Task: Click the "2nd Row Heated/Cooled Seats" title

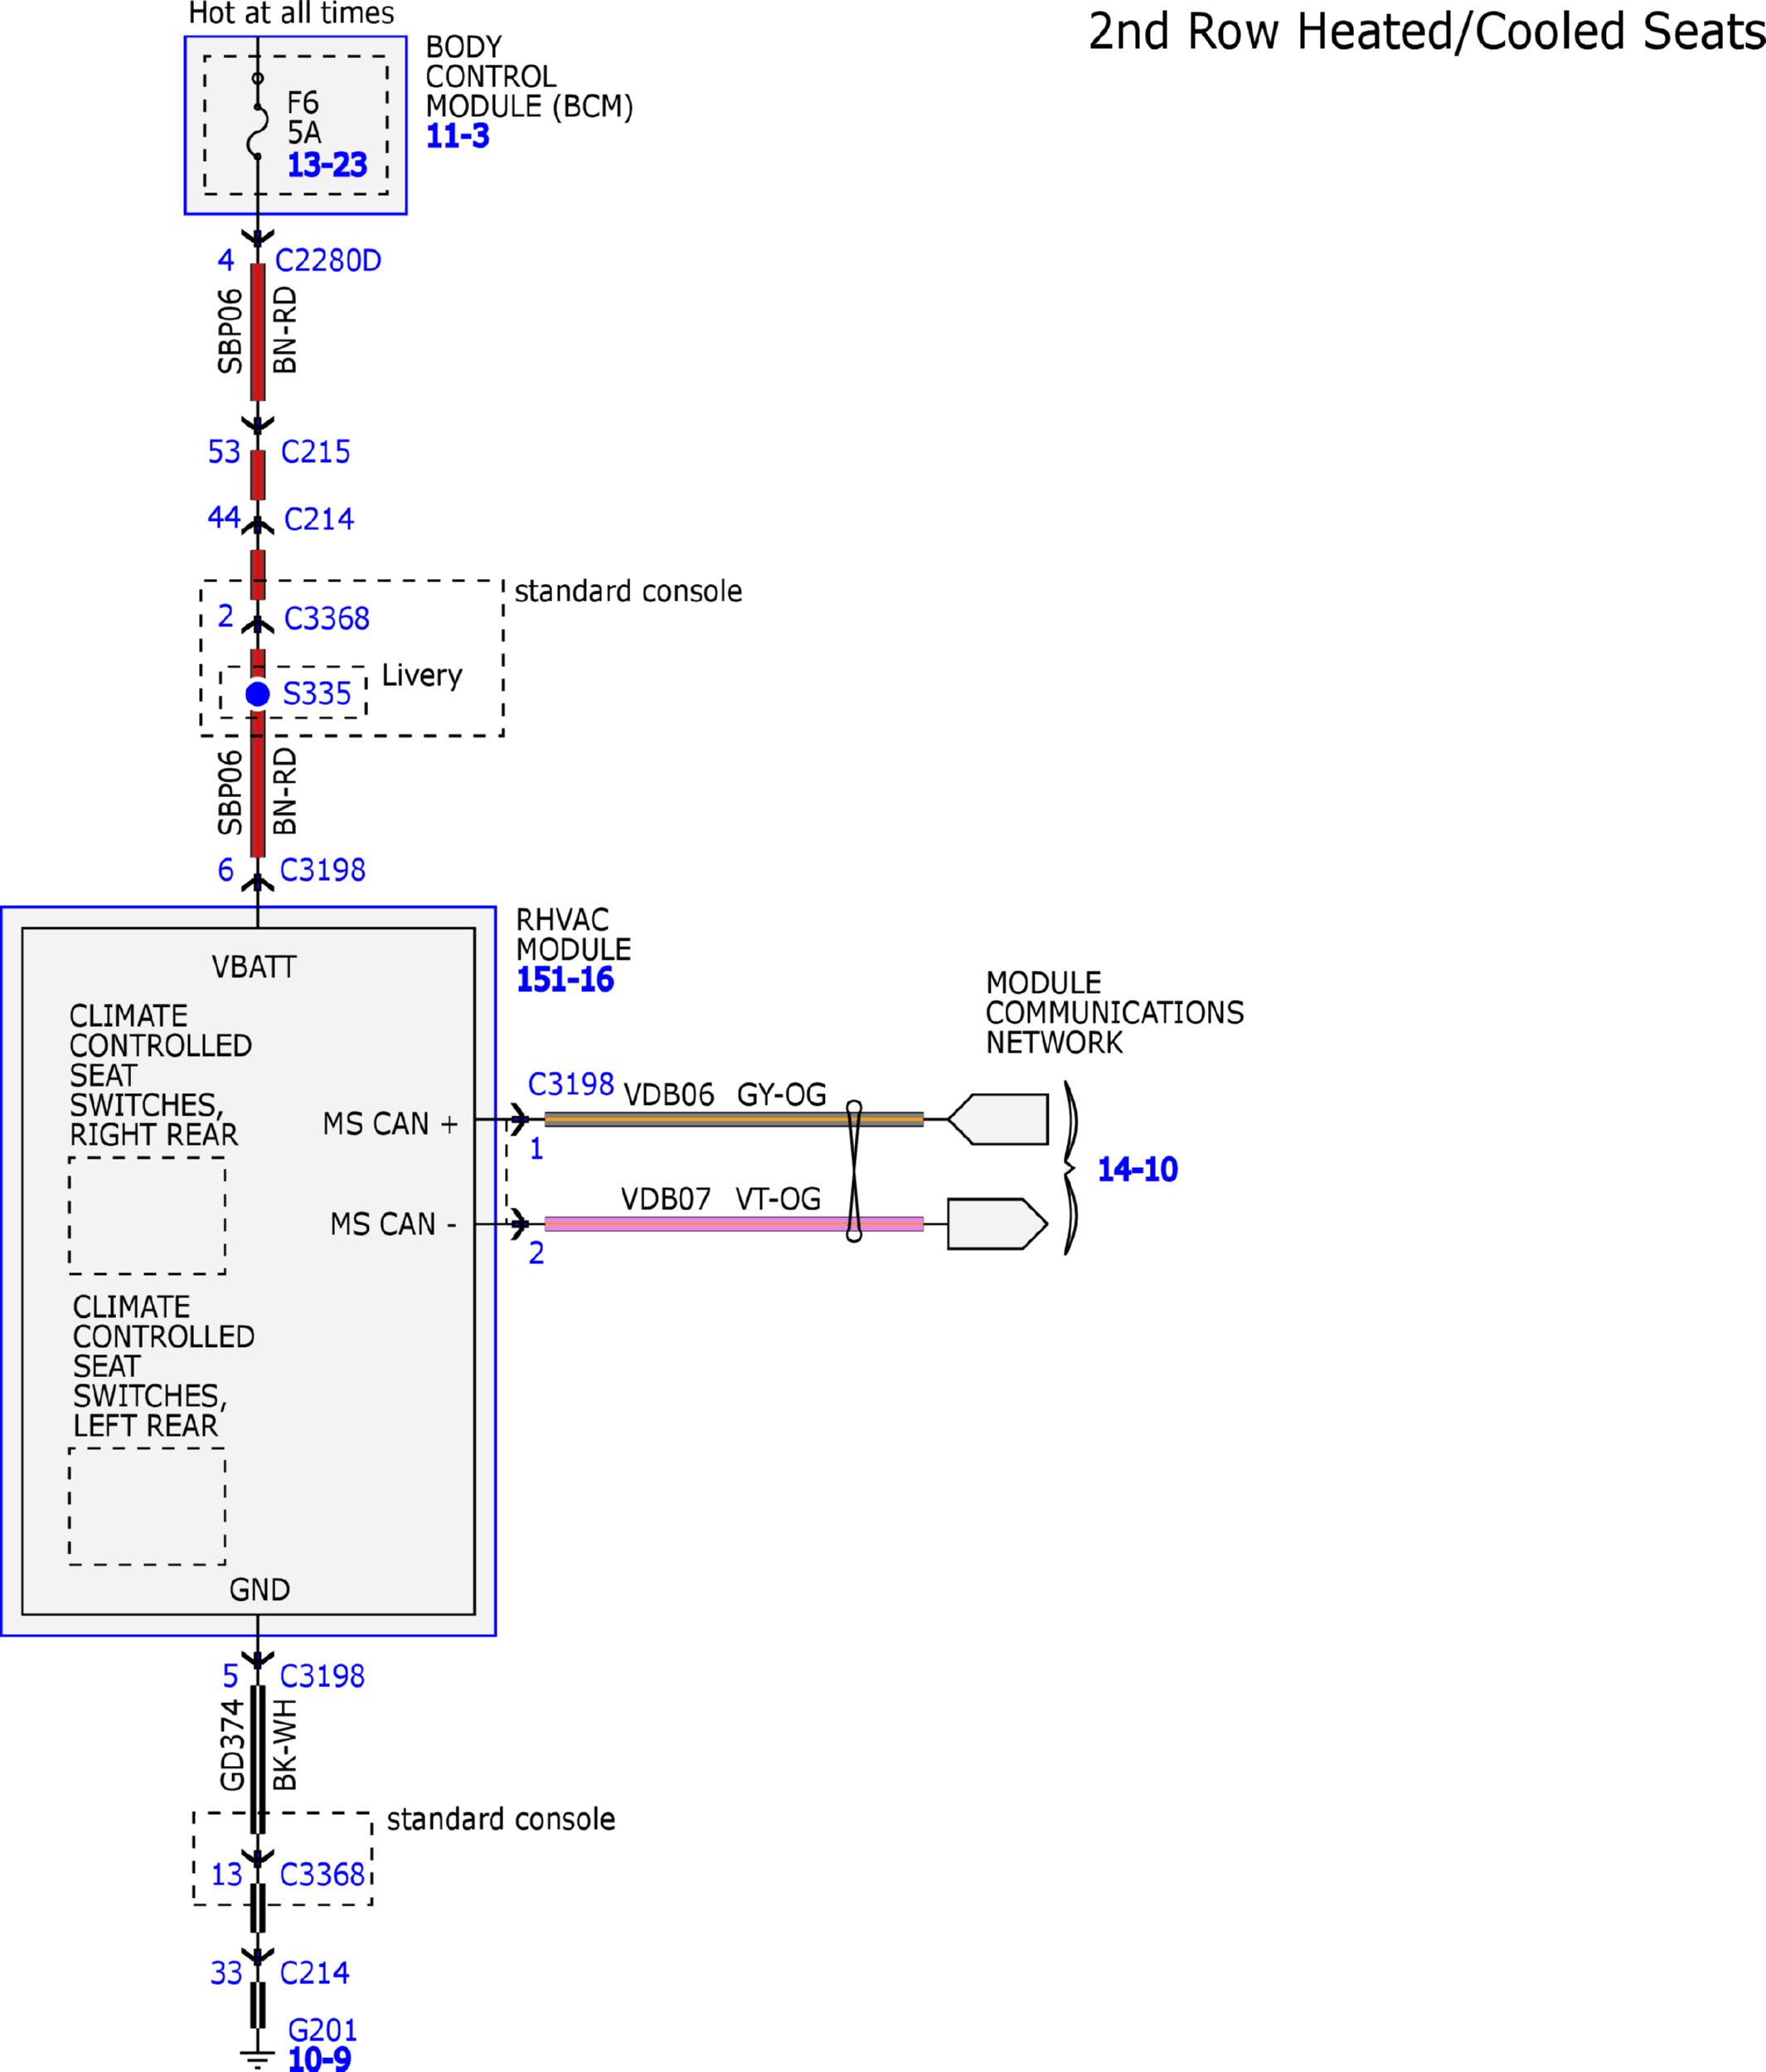Action: coord(1426,31)
